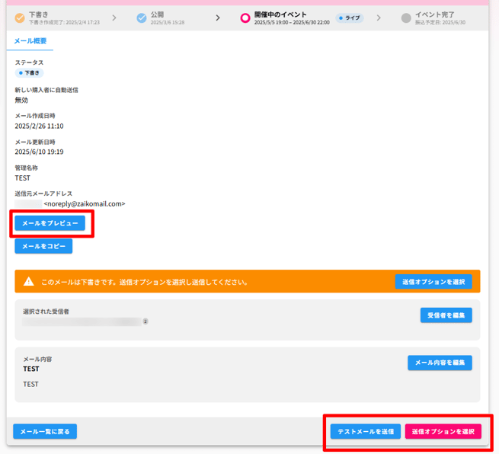The image size is (499, 454).
Task: Click the mail created date 2025/2/26 11:10
Action: click(x=39, y=126)
